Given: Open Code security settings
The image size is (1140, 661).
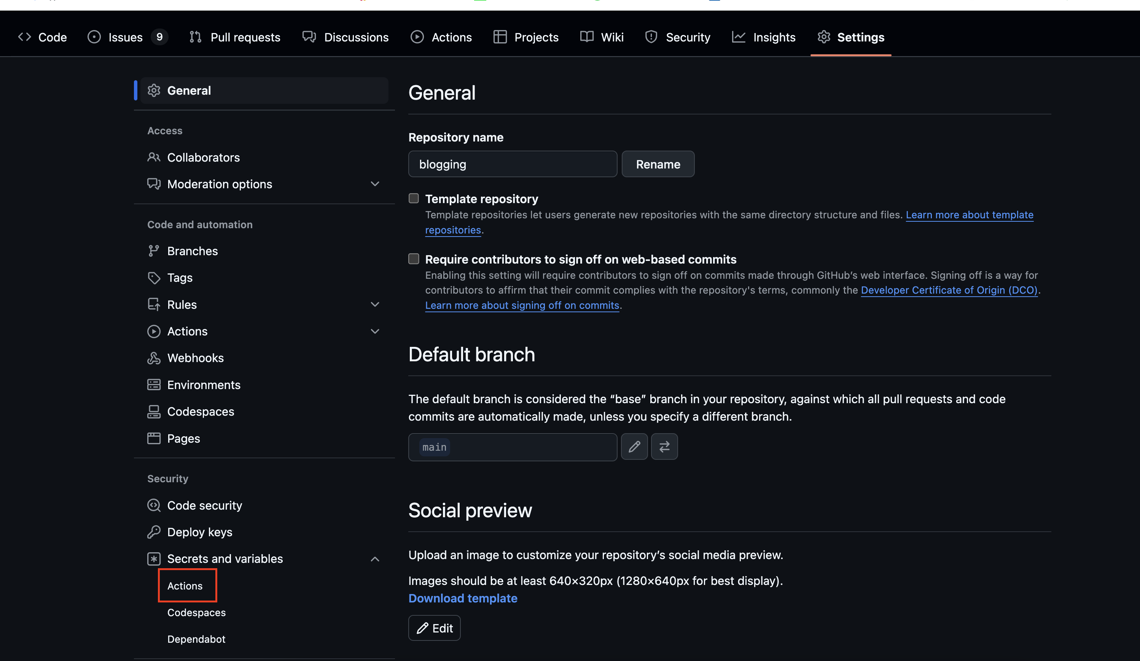Looking at the screenshot, I should click(x=204, y=505).
